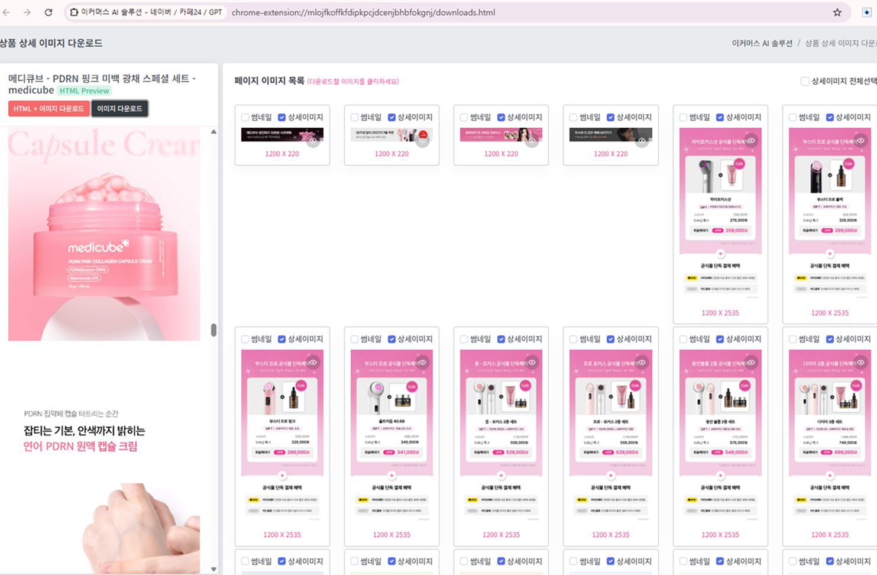Select the 프로-포커스 2종 세트 image thumbnail
The width and height of the screenshot is (877, 575).
610,437
